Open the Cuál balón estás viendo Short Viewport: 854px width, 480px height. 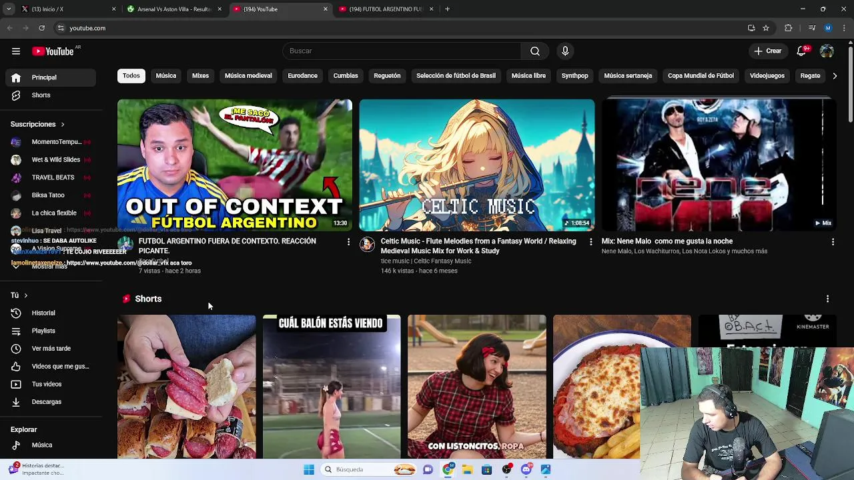click(x=332, y=387)
